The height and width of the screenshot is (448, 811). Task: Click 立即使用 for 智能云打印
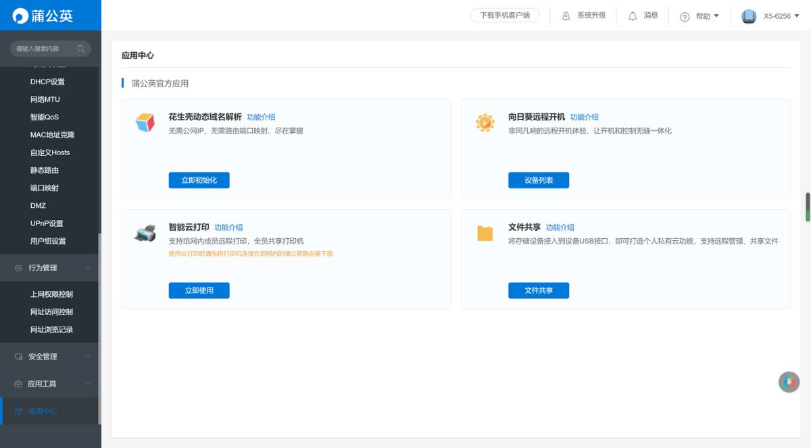(x=199, y=290)
